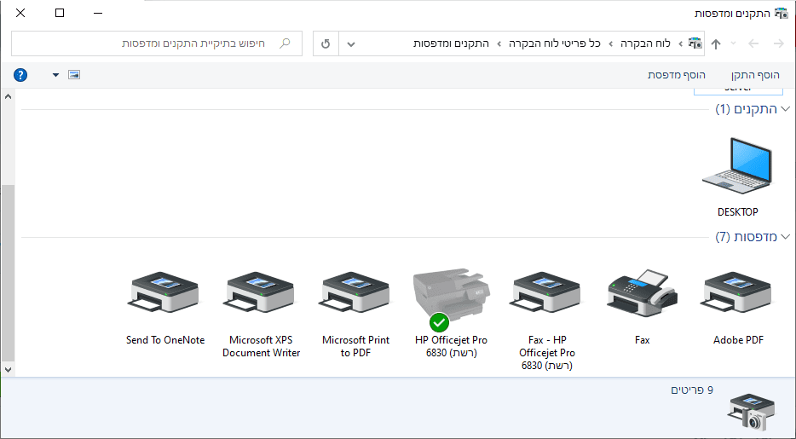Click the Microsoft XPS Document Writer label
The width and height of the screenshot is (796, 439).
[x=261, y=346]
